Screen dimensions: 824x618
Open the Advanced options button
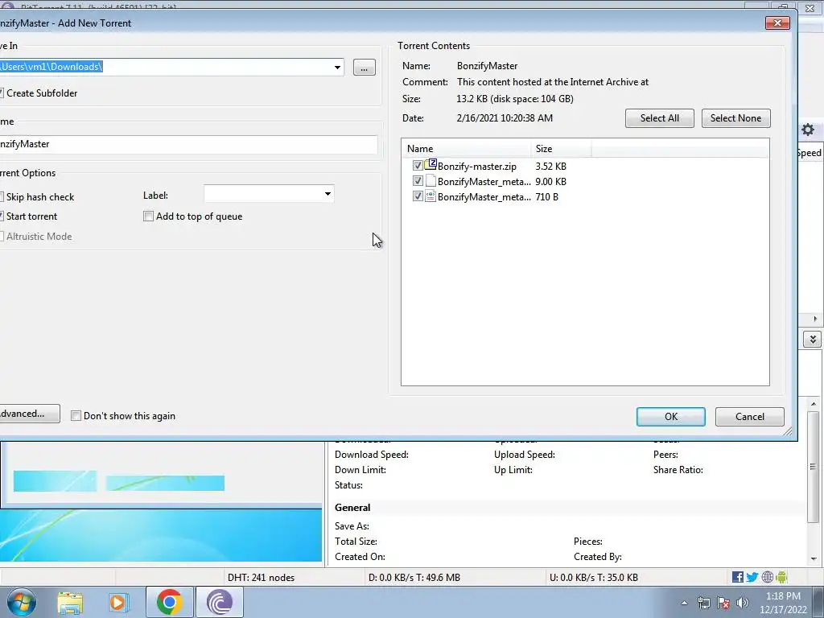tap(28, 414)
